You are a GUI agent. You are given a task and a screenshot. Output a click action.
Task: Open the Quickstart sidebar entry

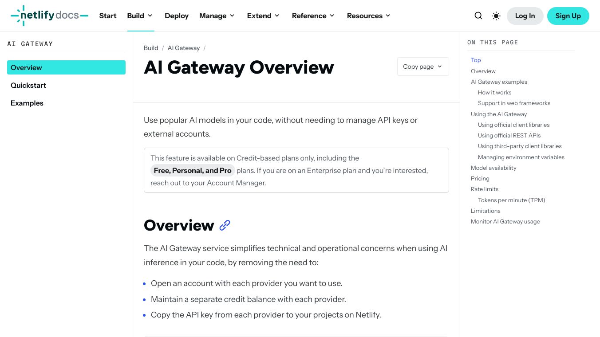28,85
